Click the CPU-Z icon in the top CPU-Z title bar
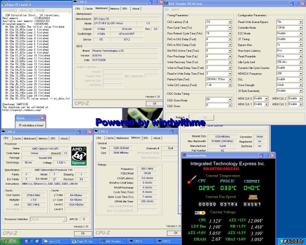Viewport: 306px width, 245px height. pos(75,2)
